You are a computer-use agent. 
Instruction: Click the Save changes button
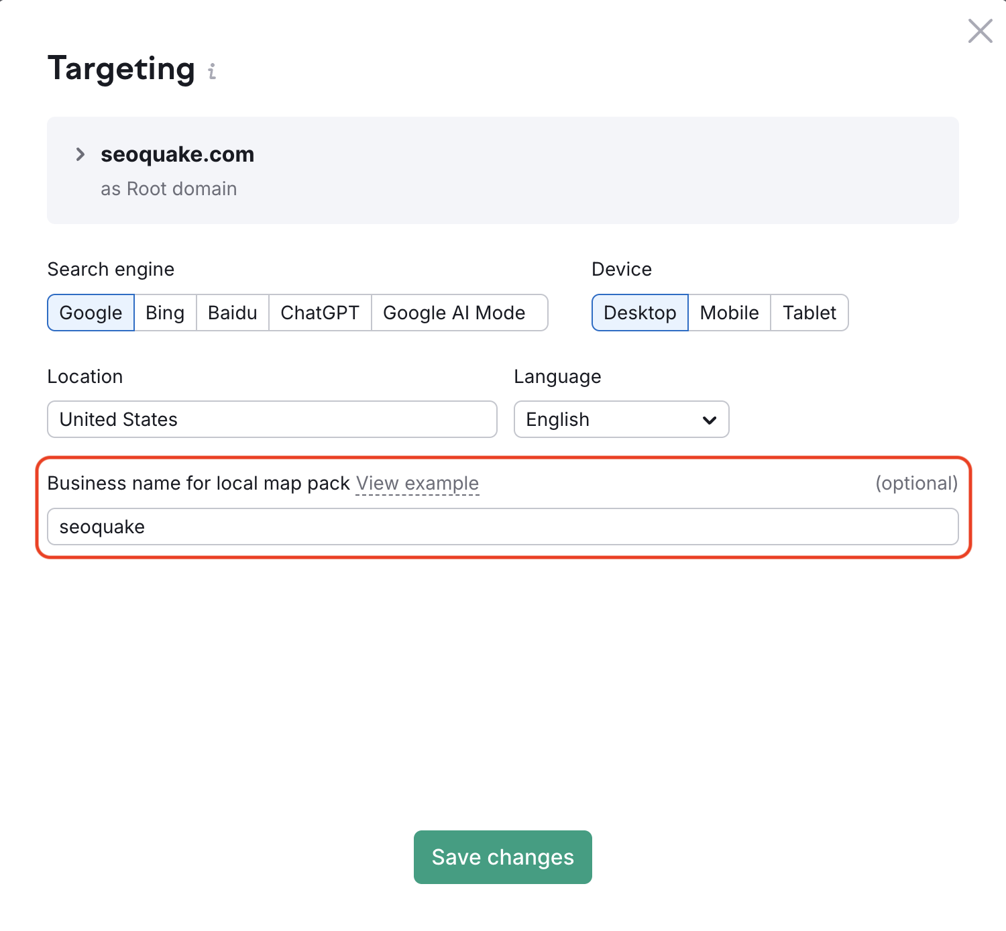point(502,857)
